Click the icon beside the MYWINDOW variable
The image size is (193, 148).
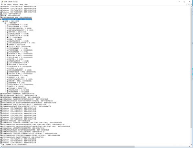(8, 64)
